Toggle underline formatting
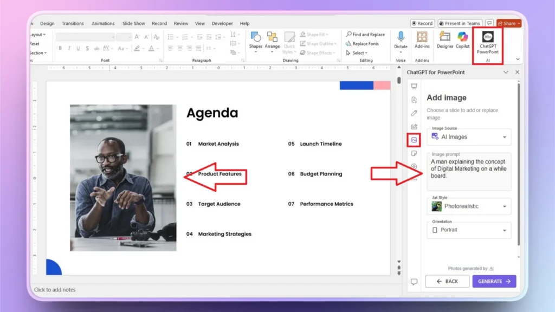 78,48
